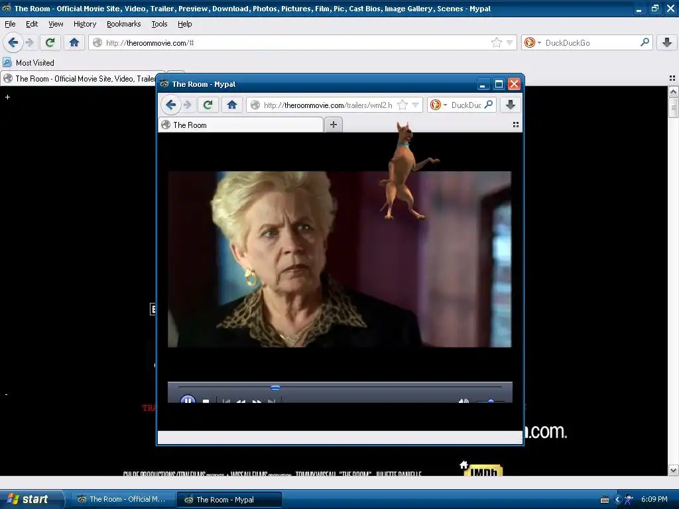The height and width of the screenshot is (509, 679).
Task: Open Downloads in main Mypal window
Action: click(667, 42)
